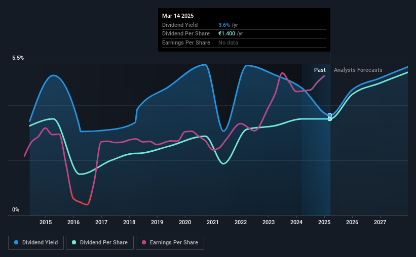This screenshot has height=257, width=416.
Task: Click the 2019 x-axis label
Action: 157,222
